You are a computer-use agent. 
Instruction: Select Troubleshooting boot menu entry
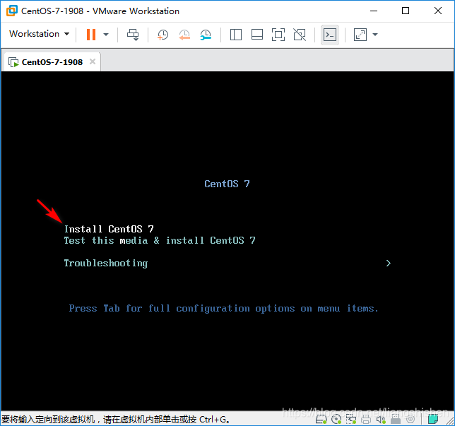pos(106,264)
